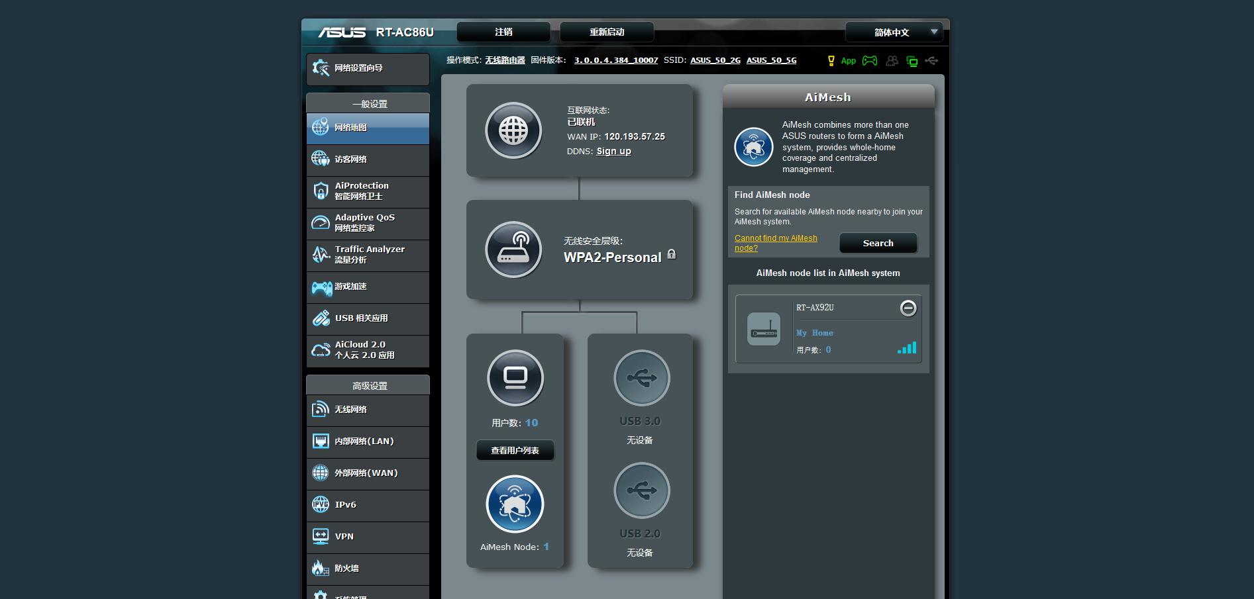Click the gray USB status icon in header

click(x=931, y=61)
